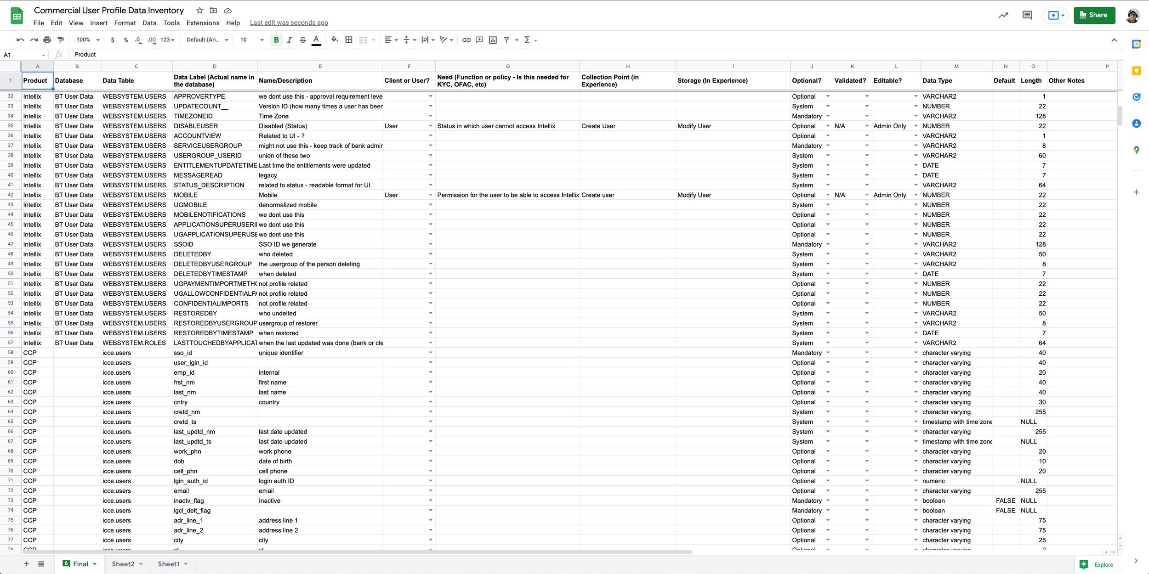Open the Extensions menu
Viewport: 1149px width, 574px height.
tap(203, 23)
